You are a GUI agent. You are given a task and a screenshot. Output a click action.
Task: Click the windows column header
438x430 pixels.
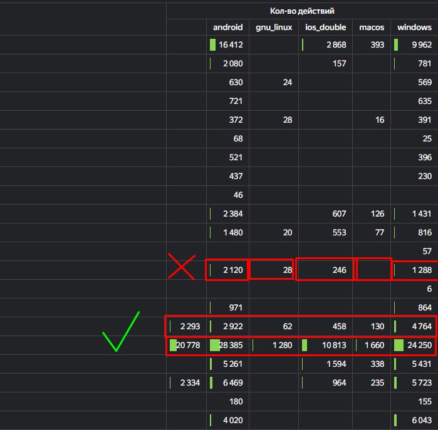(x=414, y=28)
